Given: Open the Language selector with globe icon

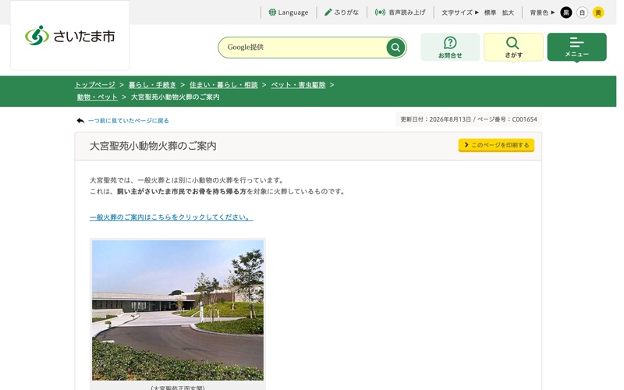Looking at the screenshot, I should pos(289,12).
